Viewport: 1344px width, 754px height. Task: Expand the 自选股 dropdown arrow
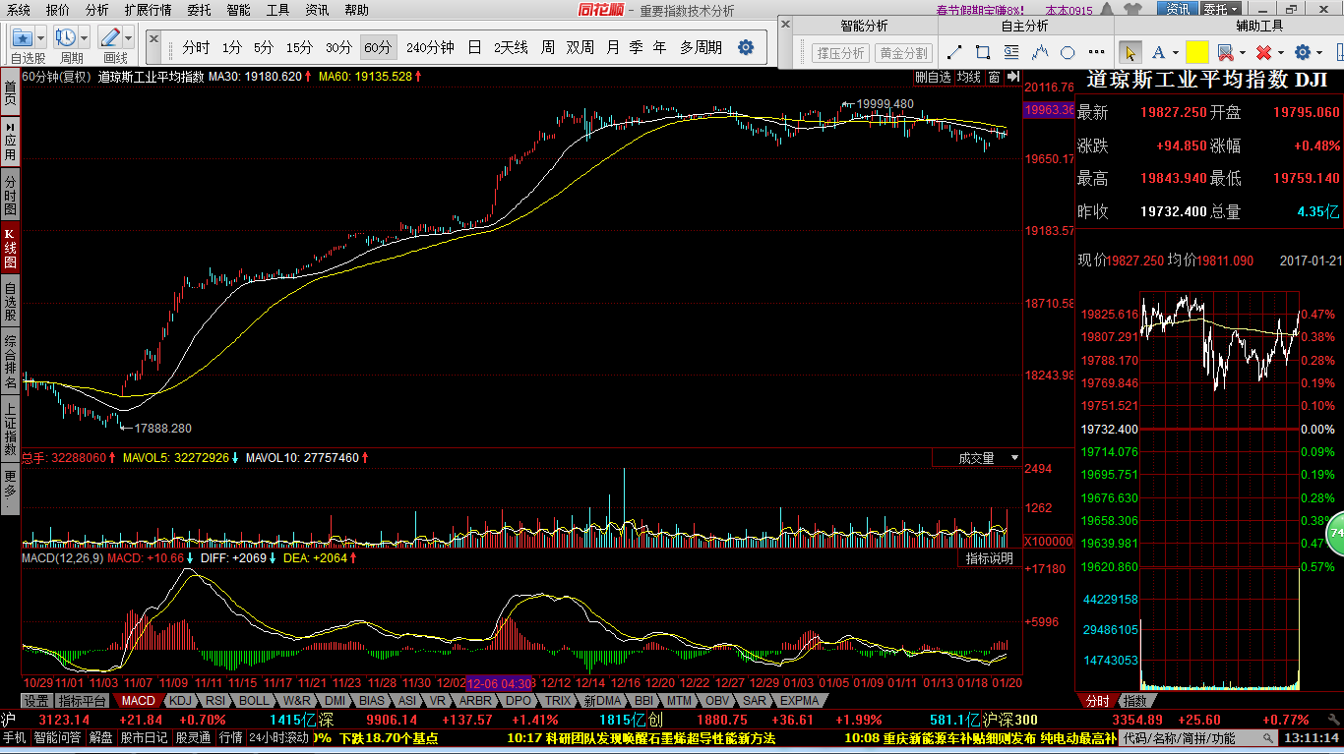[x=42, y=38]
